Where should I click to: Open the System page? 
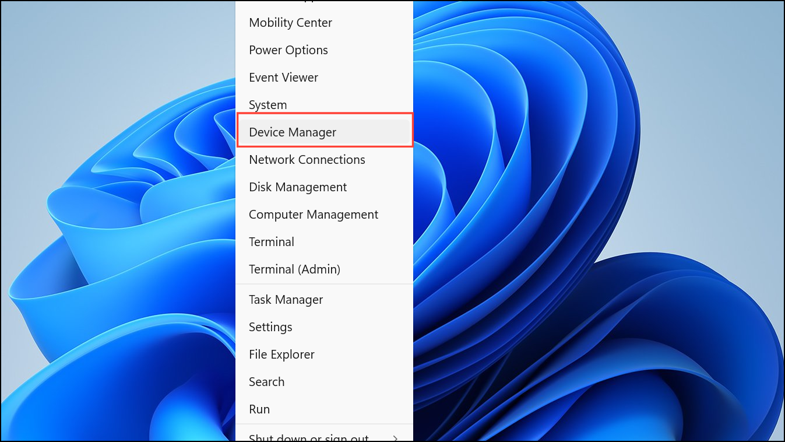tap(267, 104)
